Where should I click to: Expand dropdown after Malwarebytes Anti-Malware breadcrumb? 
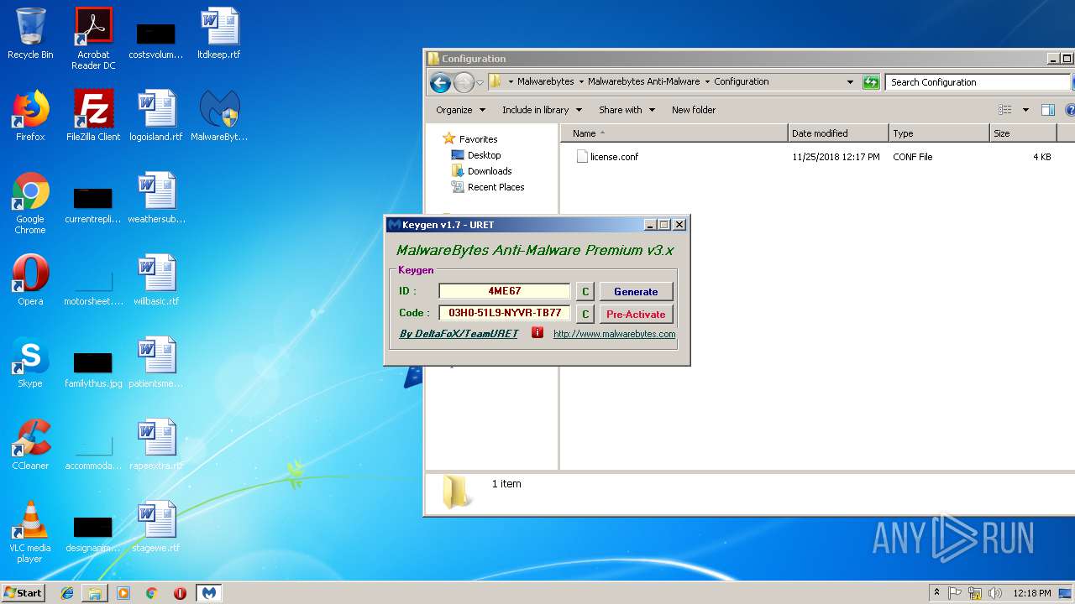[707, 82]
